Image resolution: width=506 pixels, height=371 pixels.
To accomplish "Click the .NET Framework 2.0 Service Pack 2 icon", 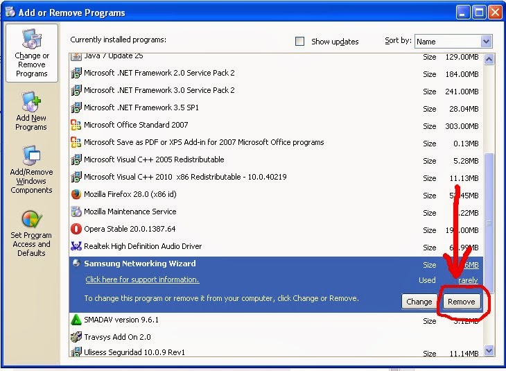I will point(76,73).
